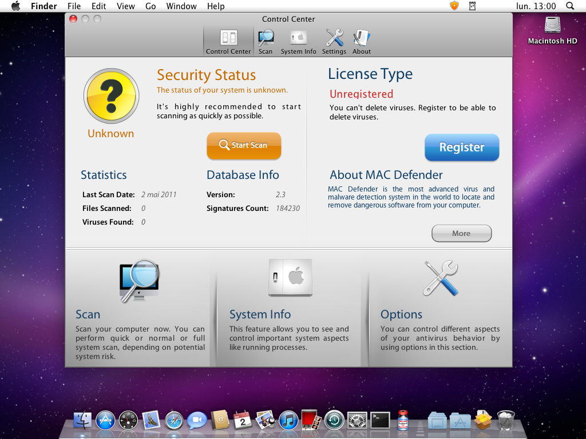Open the Window menu
Viewport: 586px width, 439px height.
click(x=181, y=6)
